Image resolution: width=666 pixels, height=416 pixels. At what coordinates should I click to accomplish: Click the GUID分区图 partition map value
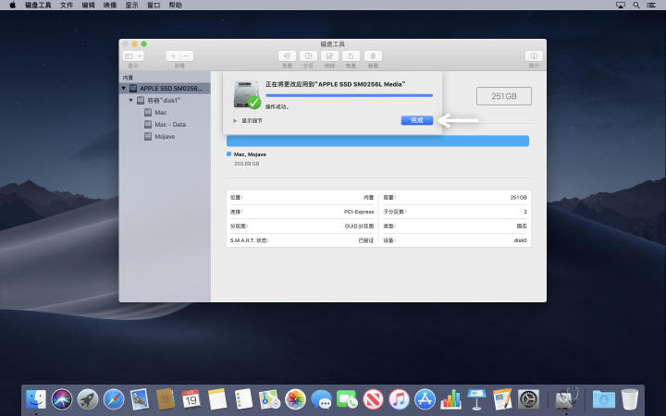coord(359,226)
